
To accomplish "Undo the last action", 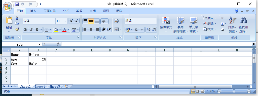I will point(22,4).
